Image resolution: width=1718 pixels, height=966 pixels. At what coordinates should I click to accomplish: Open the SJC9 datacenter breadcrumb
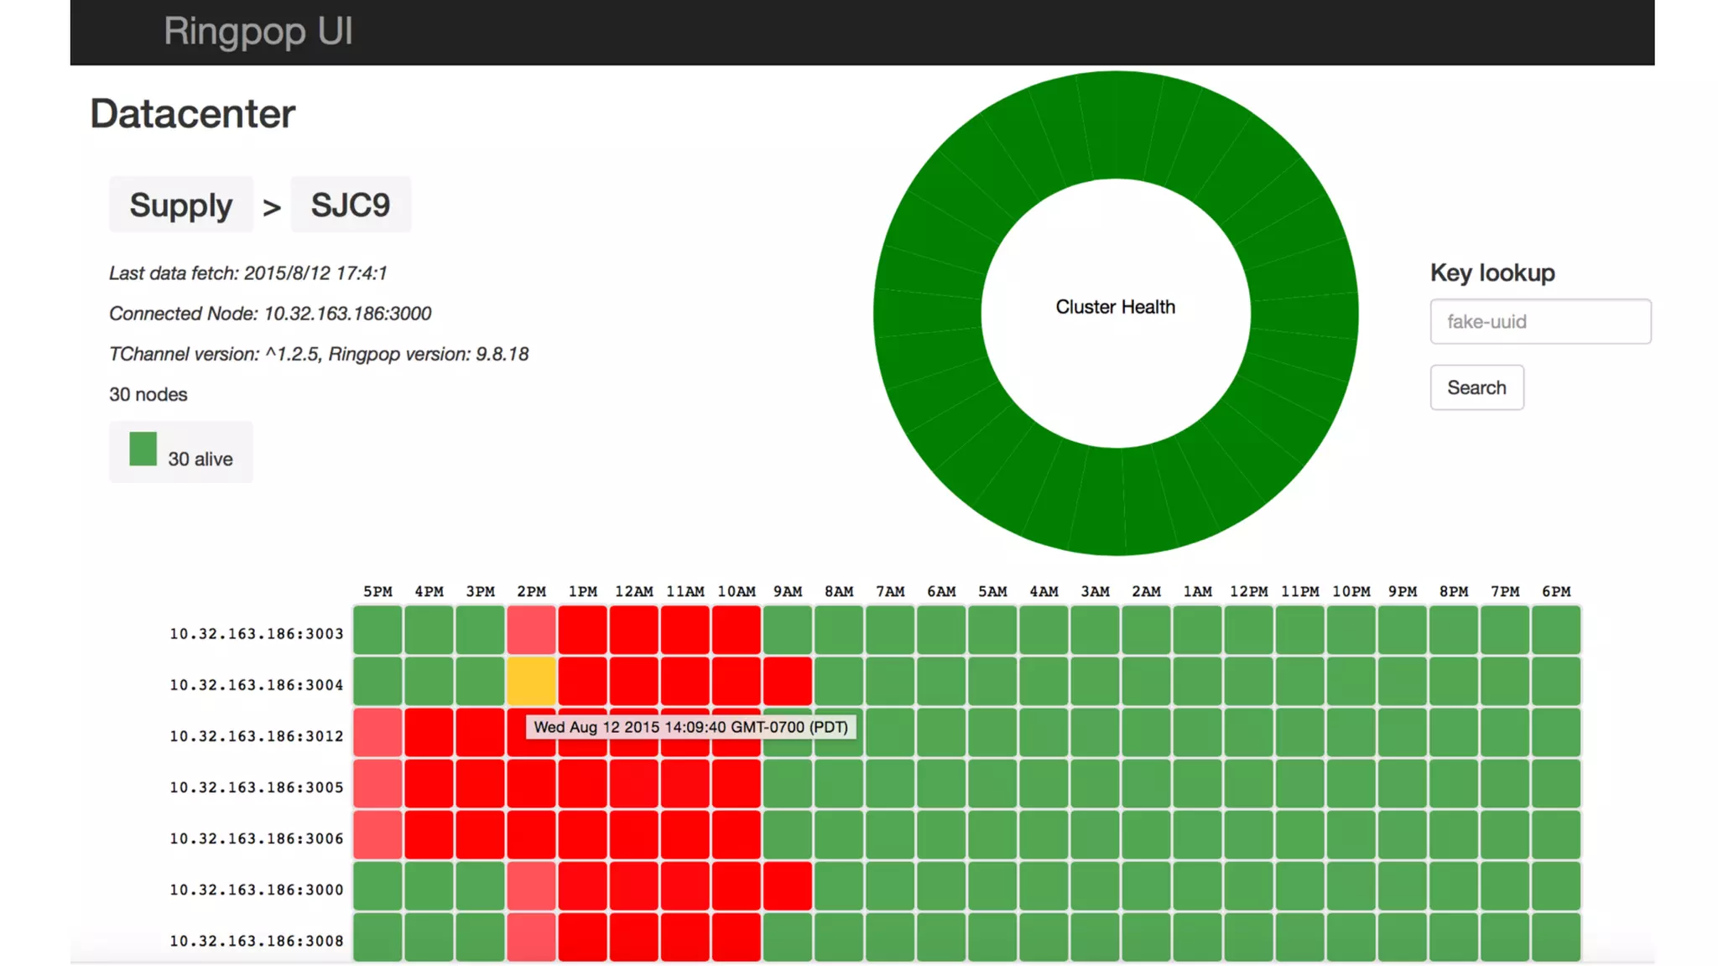pos(350,205)
